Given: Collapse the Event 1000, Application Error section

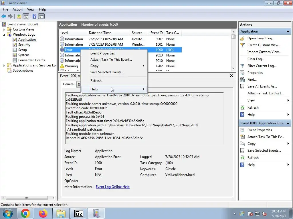Looking at the screenshot, I should click(288, 123).
